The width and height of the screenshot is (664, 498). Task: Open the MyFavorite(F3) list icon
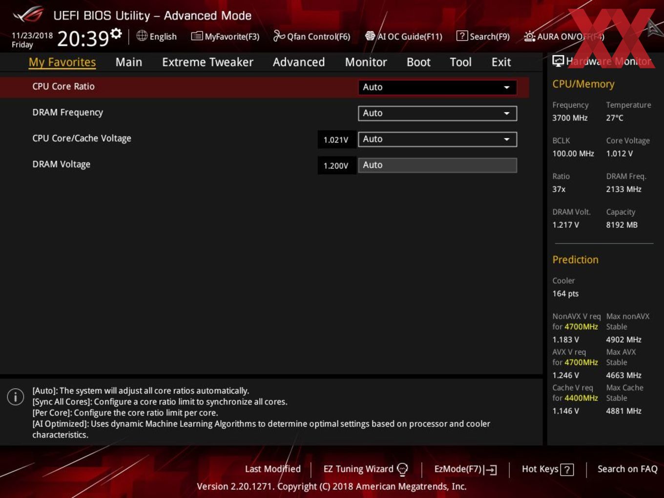(x=197, y=36)
